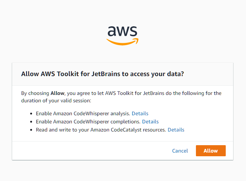Screen dimensions: 246x181
Task: Click the 'Enable Amazon CodeWhisperer completions' text
Action: tap(88, 122)
